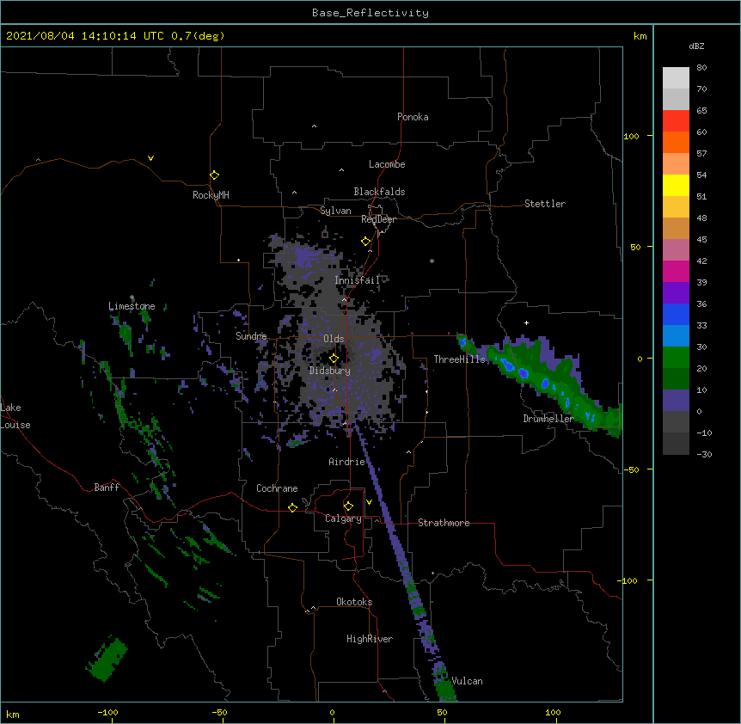Click the yellow V marker east of Calgary
The image size is (741, 724).
click(x=369, y=502)
